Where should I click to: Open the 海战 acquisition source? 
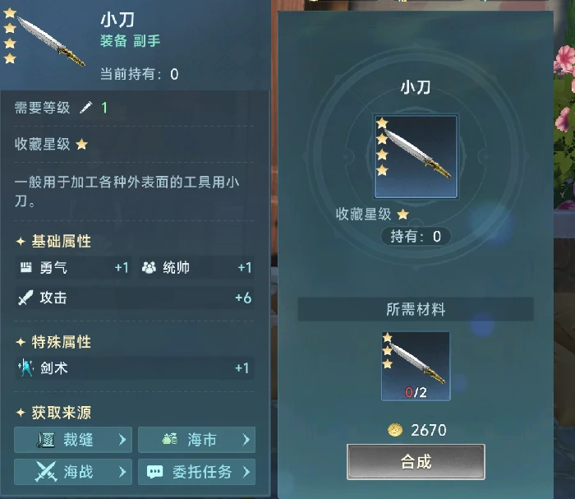[73, 472]
